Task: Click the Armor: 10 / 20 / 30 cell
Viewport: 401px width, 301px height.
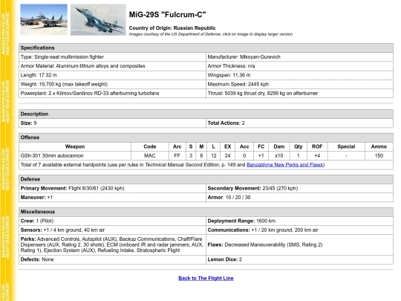Action: [x=299, y=198]
